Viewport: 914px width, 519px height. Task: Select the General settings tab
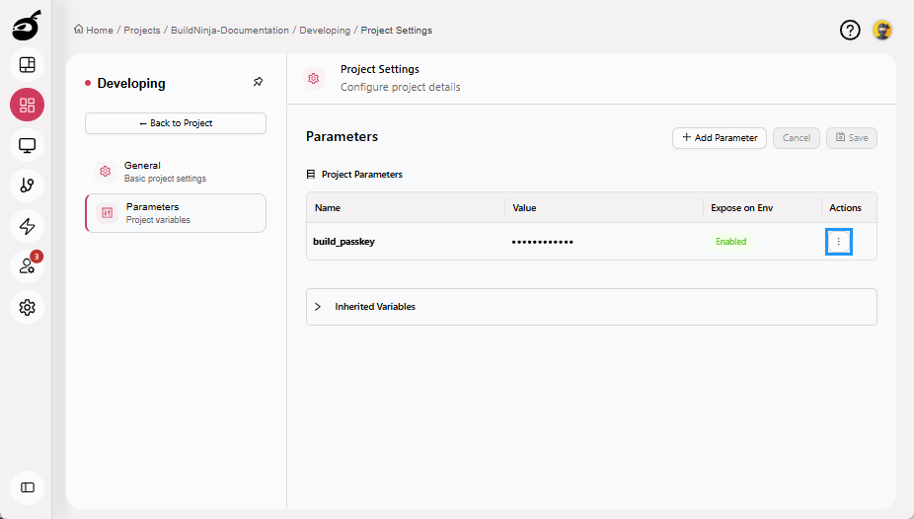point(176,172)
